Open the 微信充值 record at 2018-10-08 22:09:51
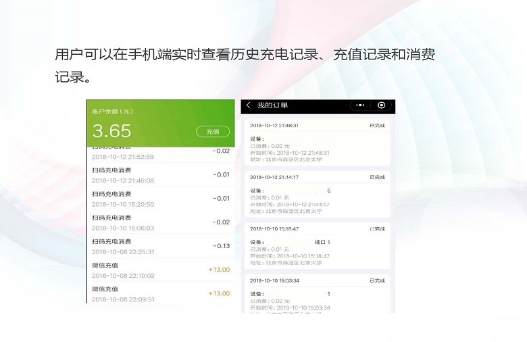Image resolution: width=527 pixels, height=342 pixels. [x=161, y=293]
